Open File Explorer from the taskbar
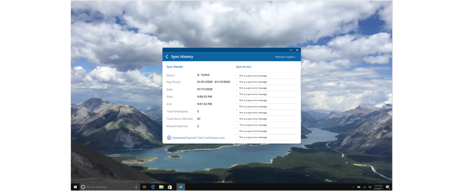 [161, 187]
